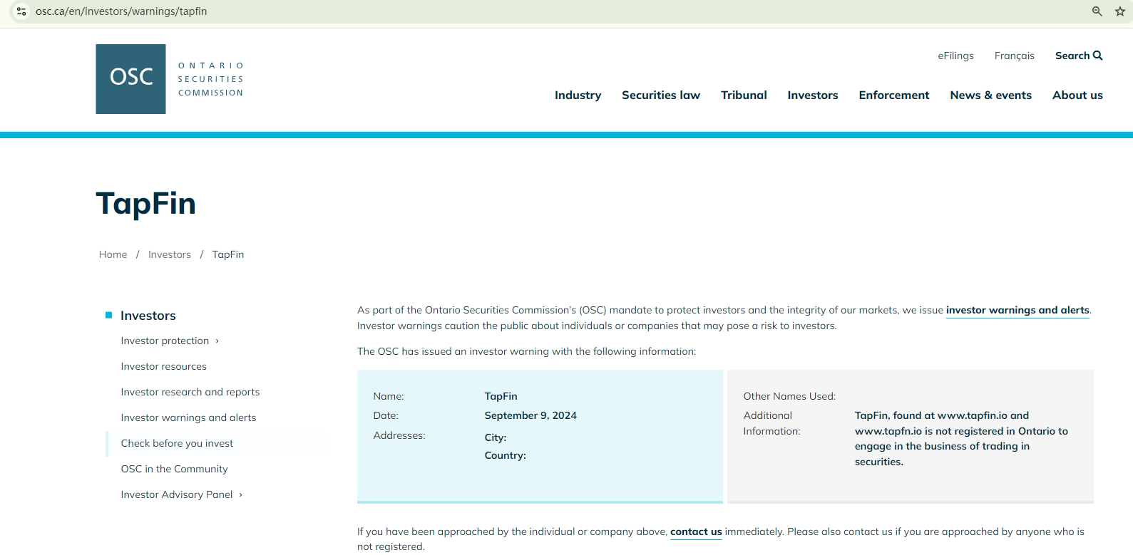Click the Investors breadcrumb link

click(x=170, y=254)
